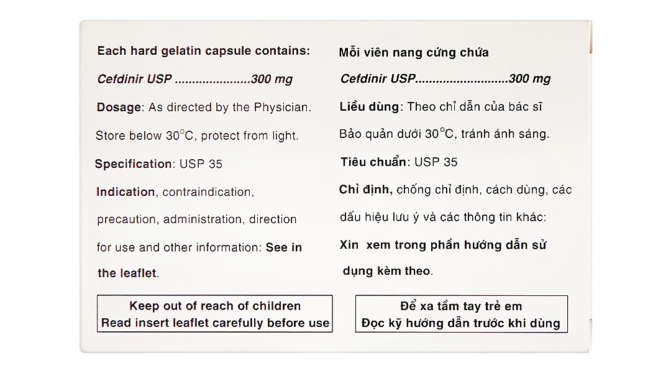This screenshot has width=671, height=373.
Task: Click the 'Tiêu chuẩn' bold label
Action: pyautogui.click(x=373, y=162)
